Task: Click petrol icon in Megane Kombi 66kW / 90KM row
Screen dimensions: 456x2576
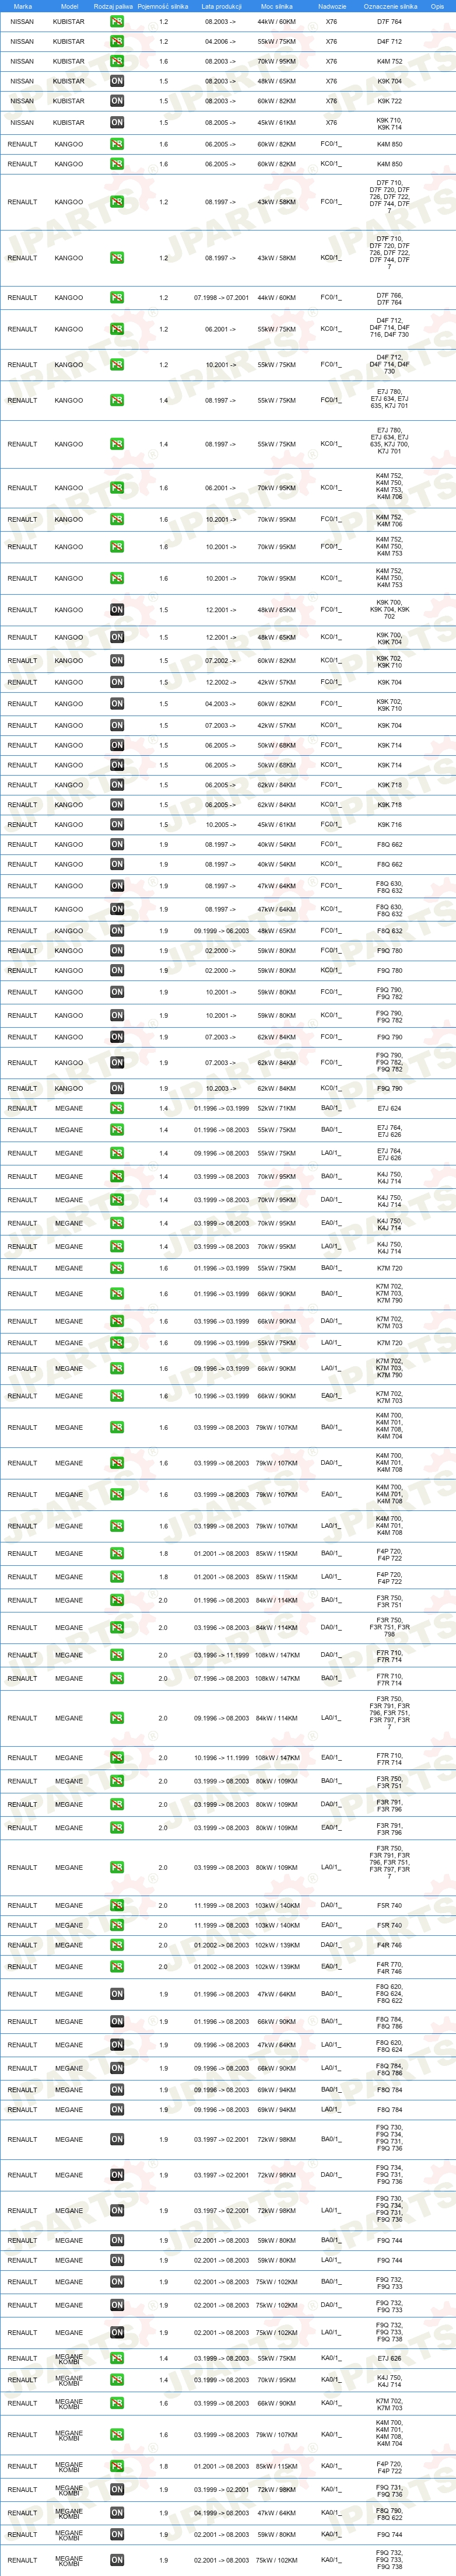Action: (x=117, y=2403)
